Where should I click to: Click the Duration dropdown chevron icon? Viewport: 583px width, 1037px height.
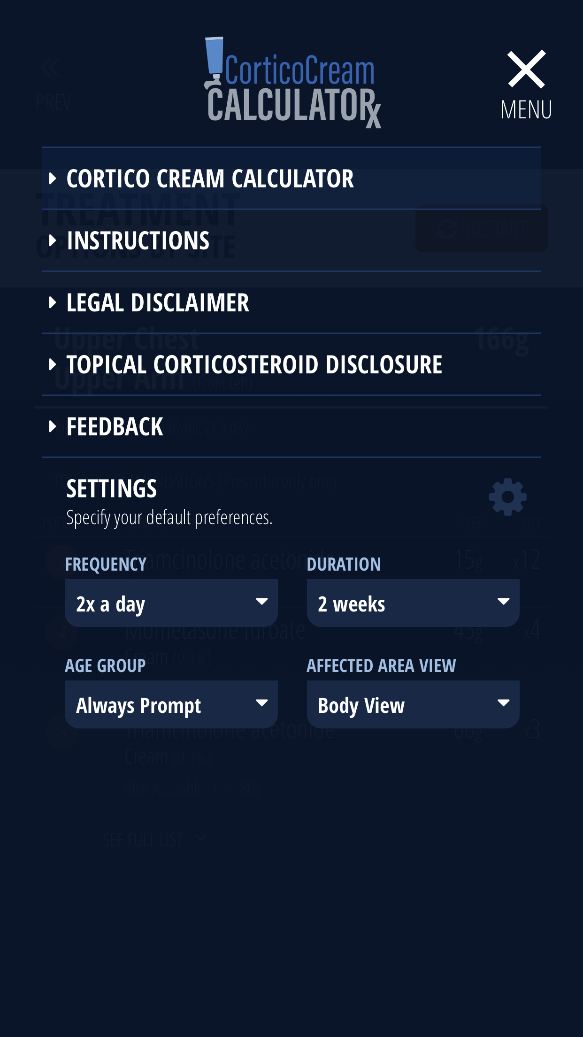click(504, 602)
